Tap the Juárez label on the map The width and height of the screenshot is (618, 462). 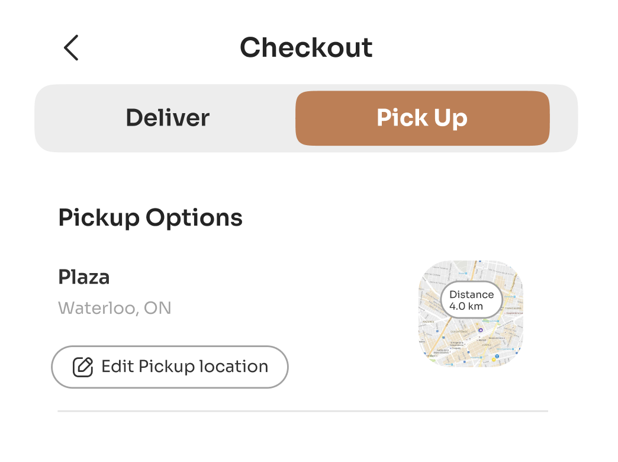pos(488,345)
